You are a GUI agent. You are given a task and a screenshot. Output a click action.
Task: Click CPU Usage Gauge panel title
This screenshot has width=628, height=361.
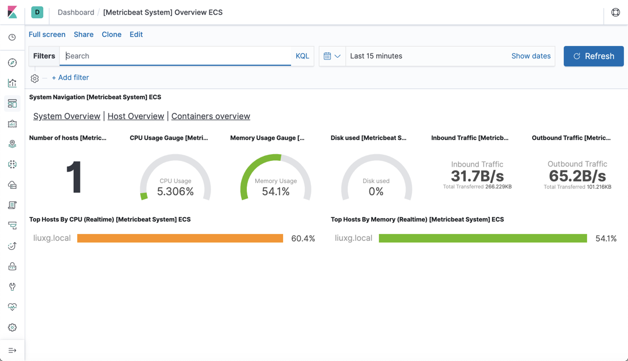[x=169, y=138]
